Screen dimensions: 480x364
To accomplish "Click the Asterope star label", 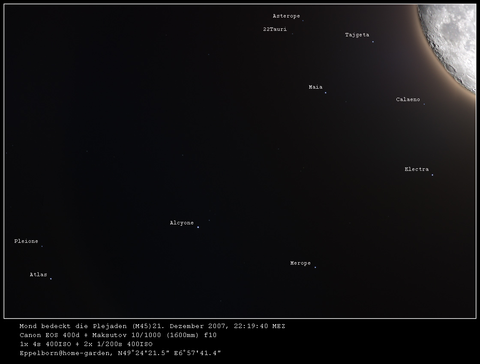I will coord(286,16).
